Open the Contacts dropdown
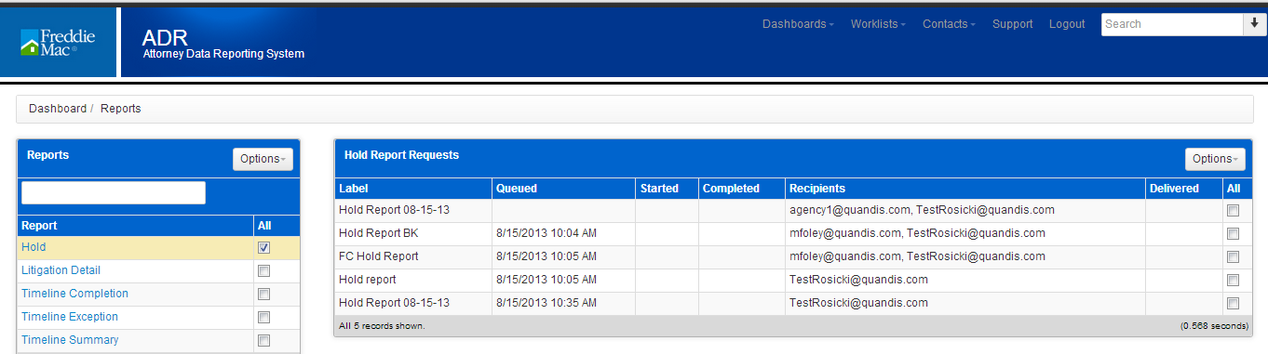The width and height of the screenshot is (1268, 354). pos(949,24)
